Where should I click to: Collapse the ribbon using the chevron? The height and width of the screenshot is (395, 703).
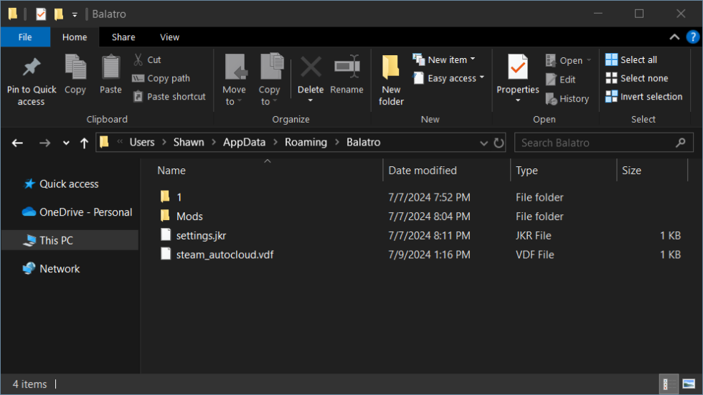(x=674, y=37)
